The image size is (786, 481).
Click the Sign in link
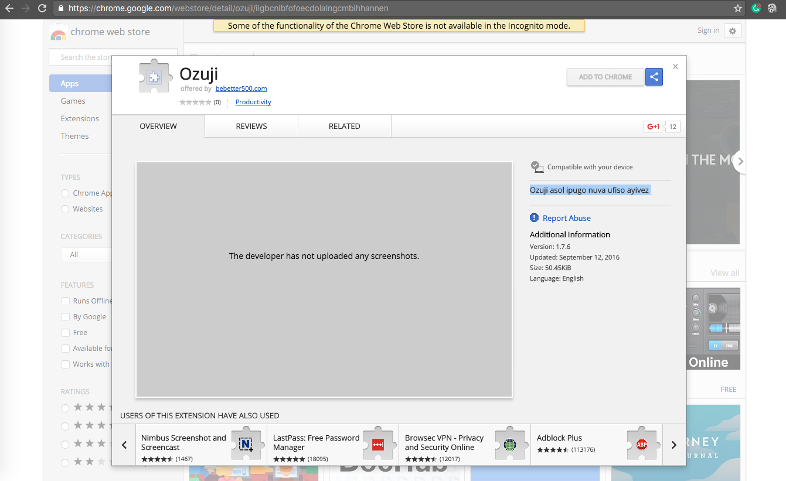pos(708,30)
